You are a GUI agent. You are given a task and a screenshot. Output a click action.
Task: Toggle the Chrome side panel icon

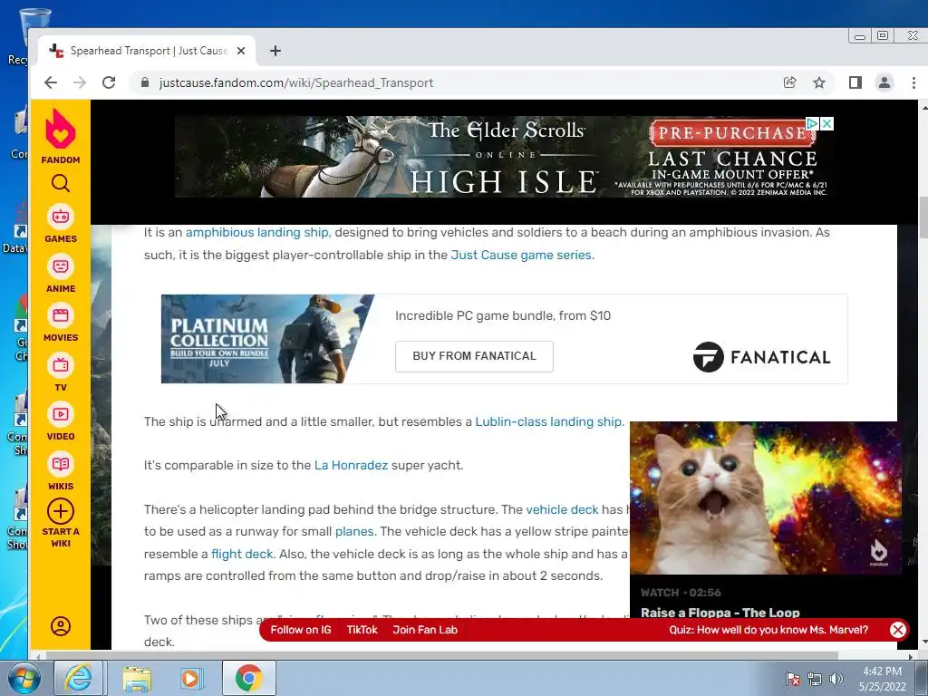[855, 82]
